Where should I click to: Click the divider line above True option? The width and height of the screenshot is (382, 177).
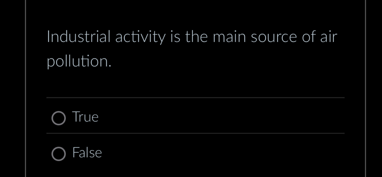click(x=195, y=97)
